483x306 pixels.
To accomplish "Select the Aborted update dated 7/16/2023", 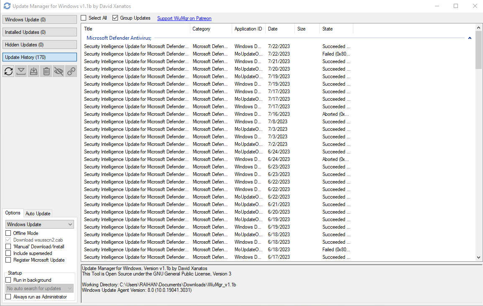I will coord(217,114).
